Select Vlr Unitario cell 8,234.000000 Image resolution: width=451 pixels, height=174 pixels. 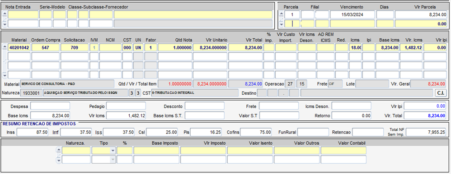210,48
